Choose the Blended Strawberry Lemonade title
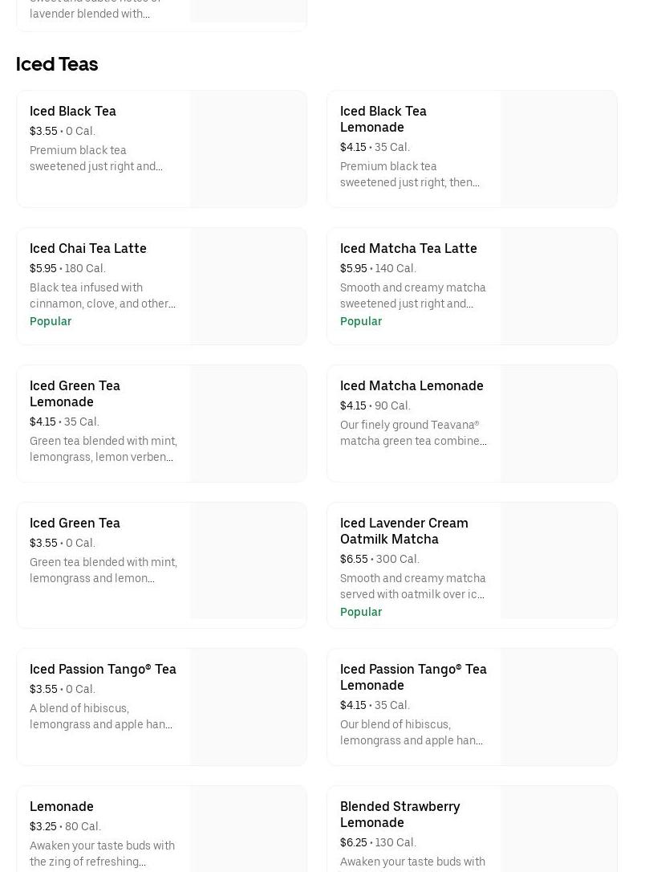Screen dimensions: 645x872 tap(400, 814)
